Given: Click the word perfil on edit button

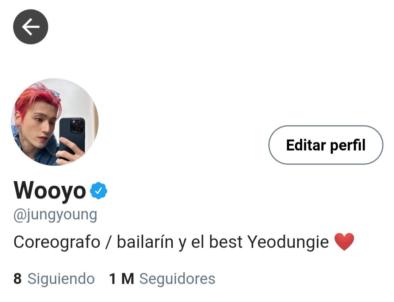Looking at the screenshot, I should click(x=348, y=146).
